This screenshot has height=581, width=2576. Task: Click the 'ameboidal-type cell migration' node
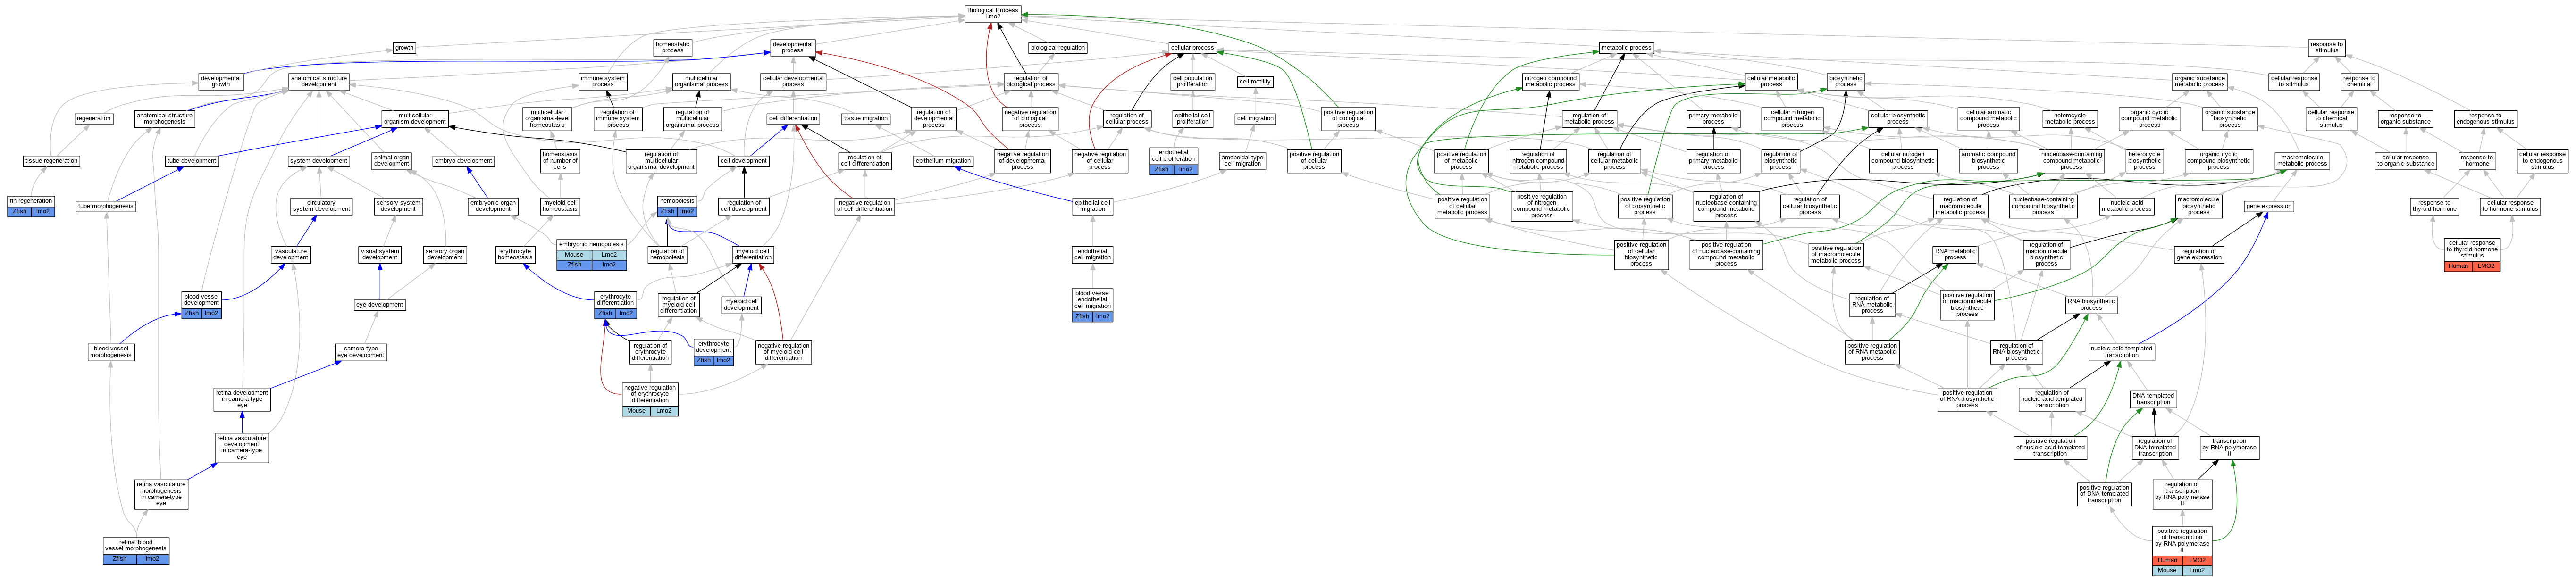[x=1243, y=161]
